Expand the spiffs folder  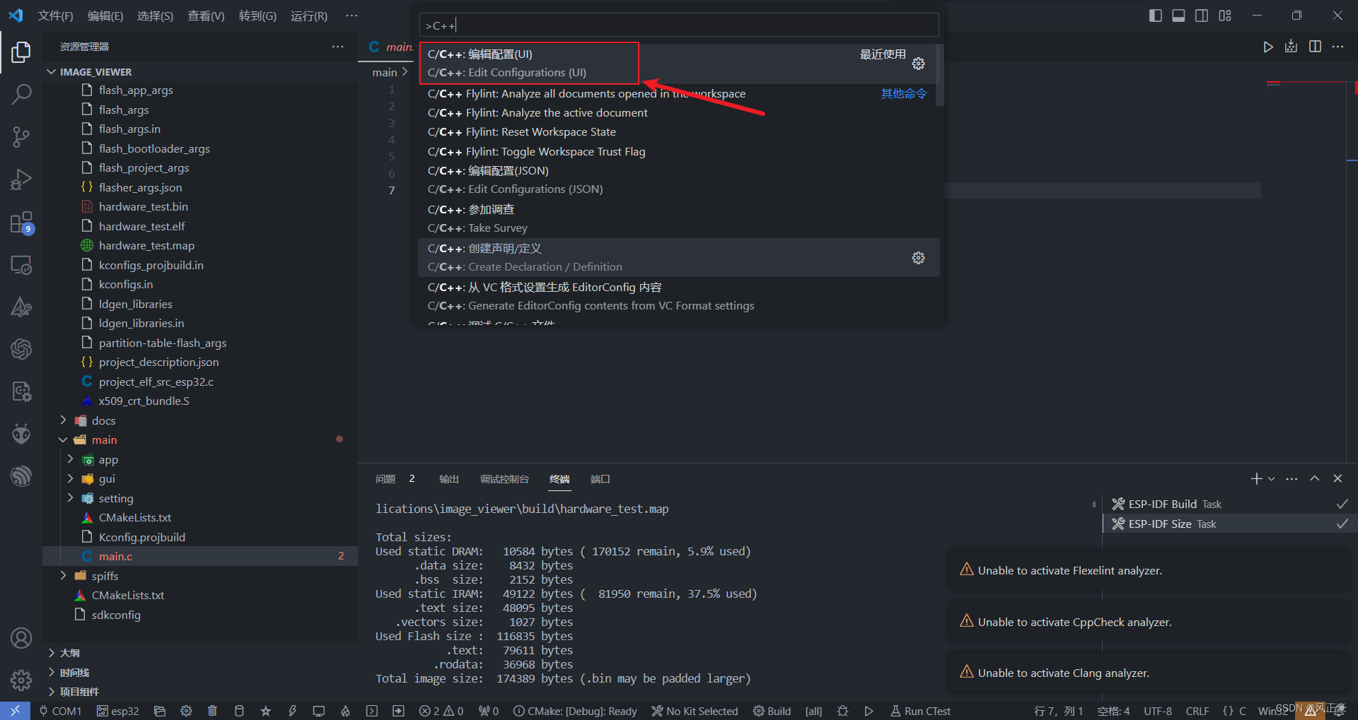[63, 576]
